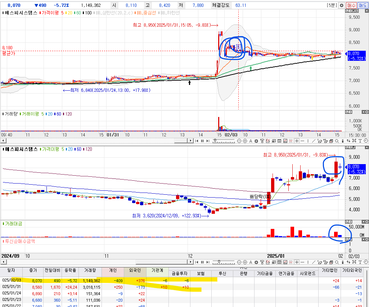
Task: Click erase-all icon in 5-minute chart toolbar
Action: 325,141
